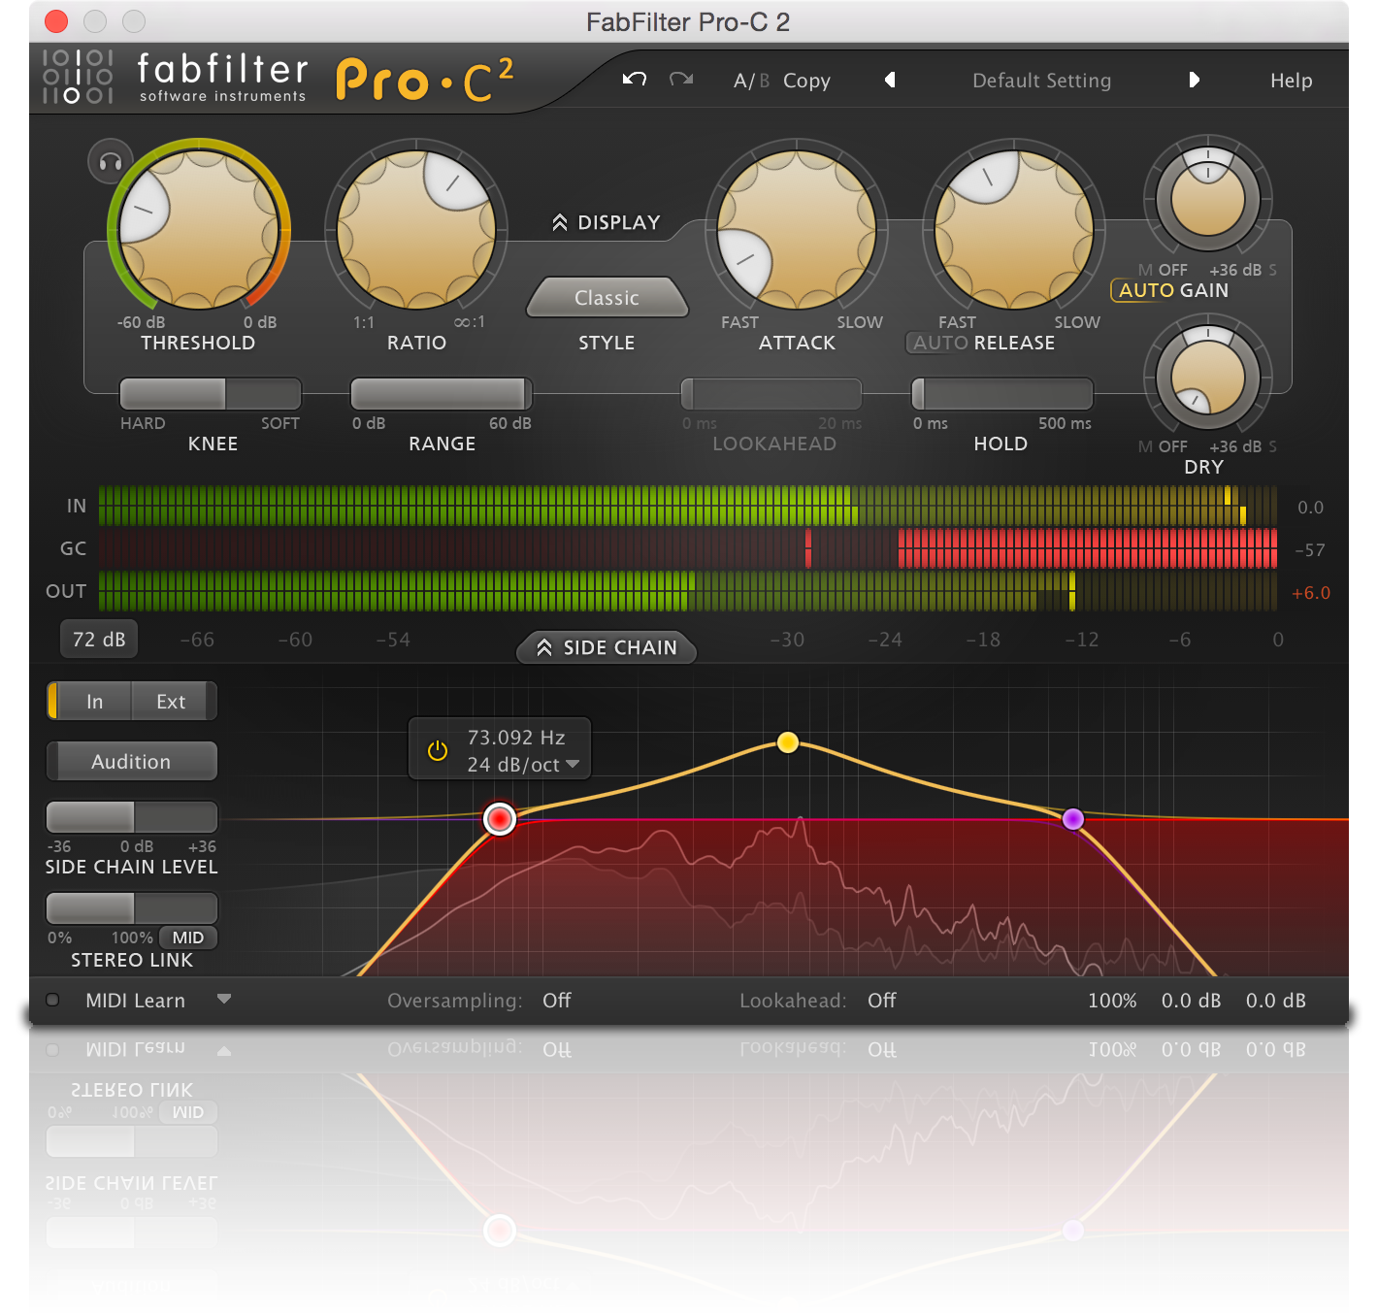The height and width of the screenshot is (1316, 1378).
Task: Close the FabFilter Pro-C 2 window
Action: click(56, 21)
